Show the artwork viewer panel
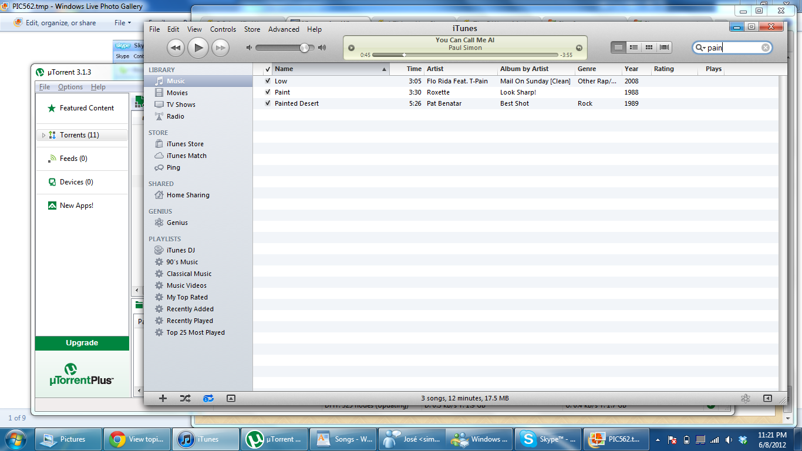The image size is (802, 451). [x=231, y=398]
